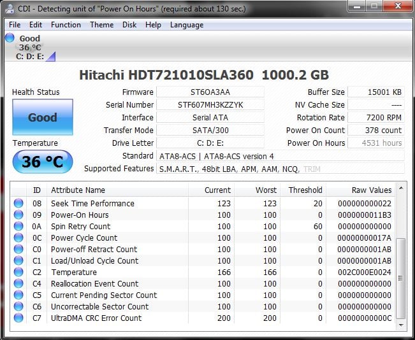Select the Seek Time Performance attribute name
Image resolution: width=415 pixels, height=340 pixels.
(92, 203)
